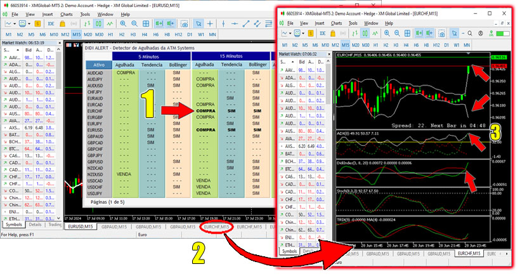Open the Insert menu in EURUSD window
This screenshot has height=276, width=520.
(47, 14)
